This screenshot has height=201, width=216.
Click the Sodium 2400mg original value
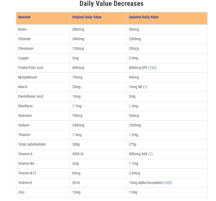coord(78,125)
